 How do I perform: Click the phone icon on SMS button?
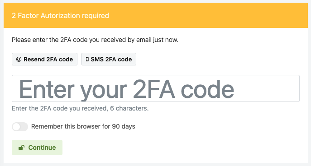87,59
